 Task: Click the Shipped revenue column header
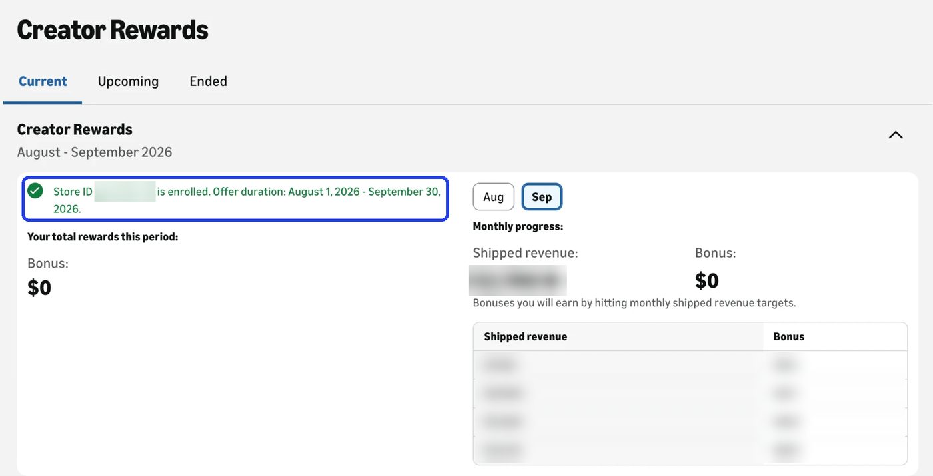click(526, 337)
